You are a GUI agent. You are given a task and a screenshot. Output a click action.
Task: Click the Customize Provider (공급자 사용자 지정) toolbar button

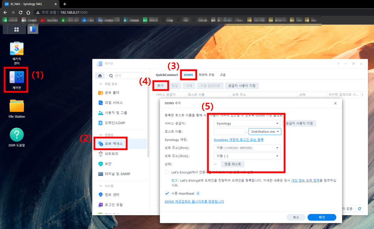(x=242, y=85)
